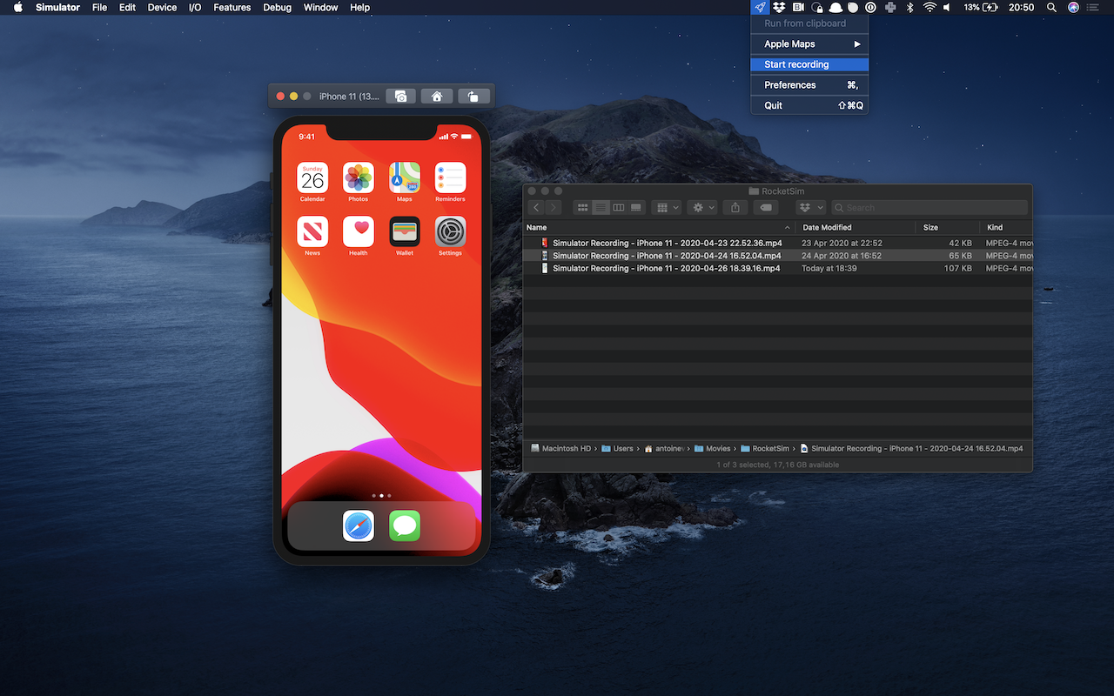This screenshot has width=1114, height=696.
Task: Click RocketSim folder in the path bar
Action: click(764, 449)
